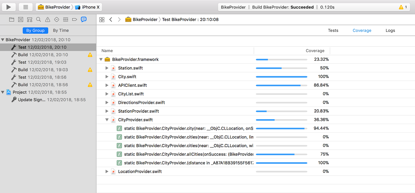Open the Find navigator magnifier icon
The image size is (415, 193).
pyautogui.click(x=39, y=19)
